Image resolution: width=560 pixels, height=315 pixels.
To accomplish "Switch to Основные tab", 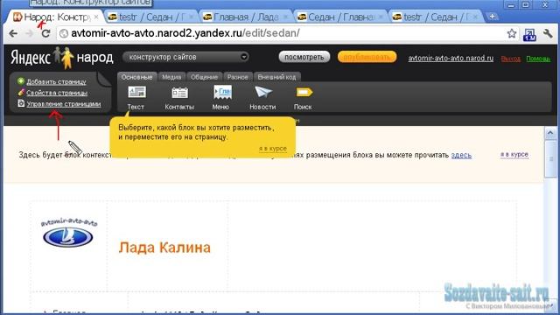I will 136,77.
